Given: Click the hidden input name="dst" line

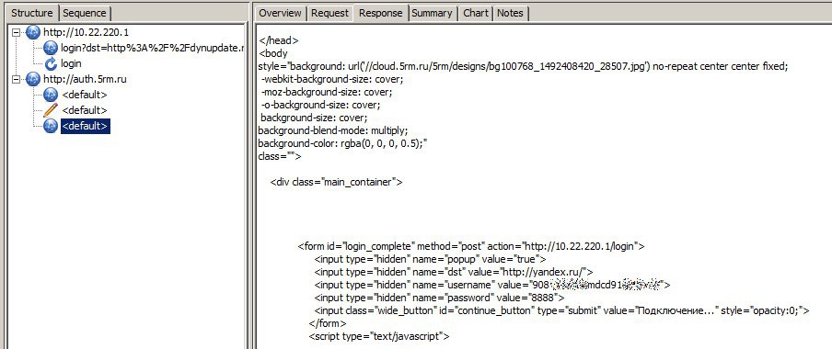Looking at the screenshot, I should 454,272.
